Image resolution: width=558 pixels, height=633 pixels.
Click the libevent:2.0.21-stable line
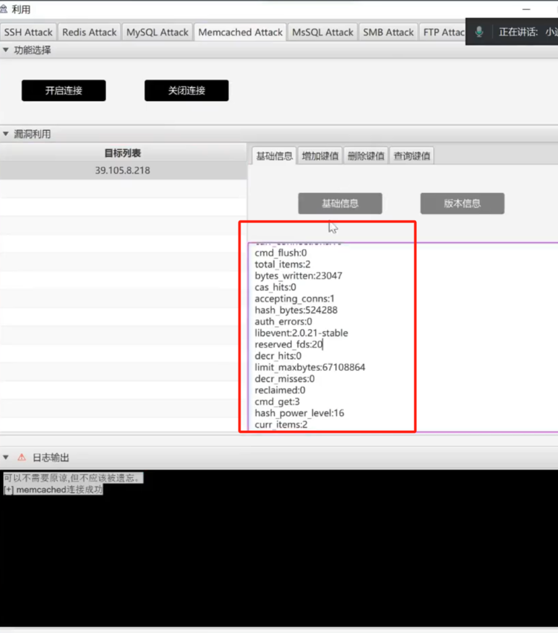tap(301, 333)
